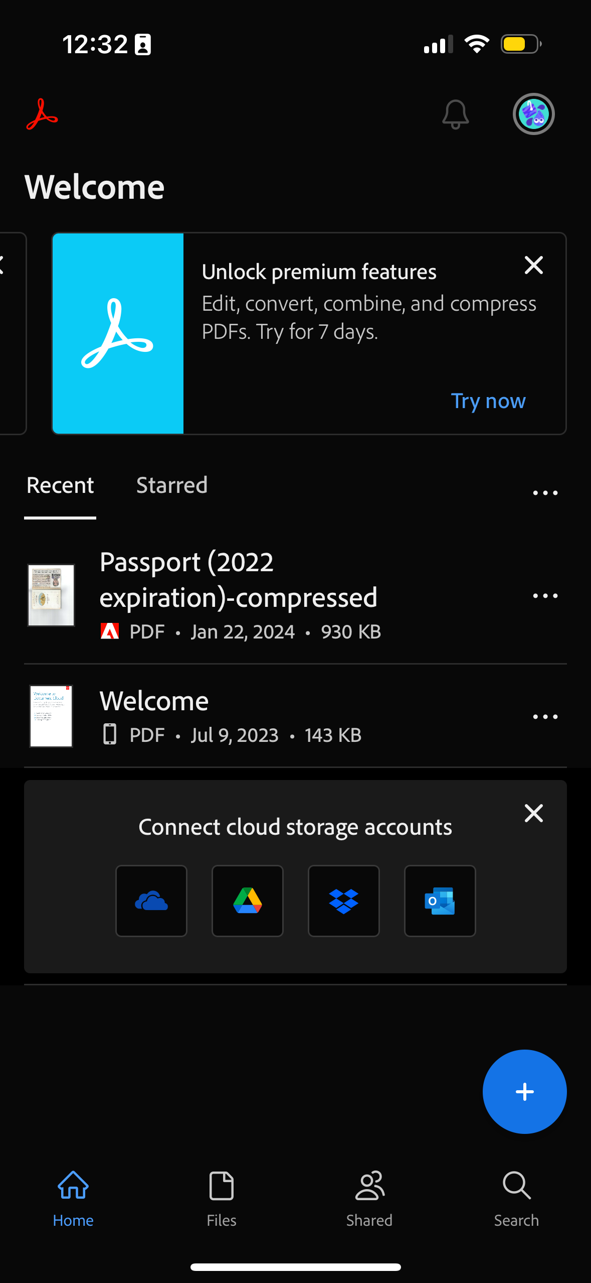
Task: Connect OneDrive cloud storage
Action: tap(151, 901)
